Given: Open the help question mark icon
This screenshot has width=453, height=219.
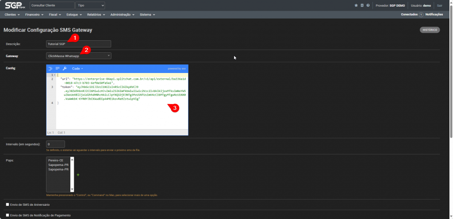Looking at the screenshot, I should (x=368, y=5).
